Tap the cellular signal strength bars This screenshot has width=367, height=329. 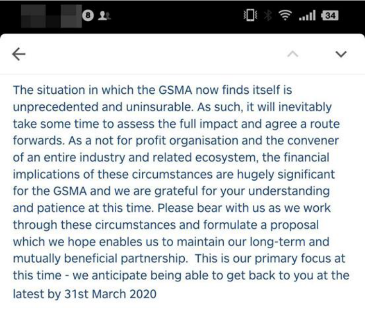[x=307, y=15]
